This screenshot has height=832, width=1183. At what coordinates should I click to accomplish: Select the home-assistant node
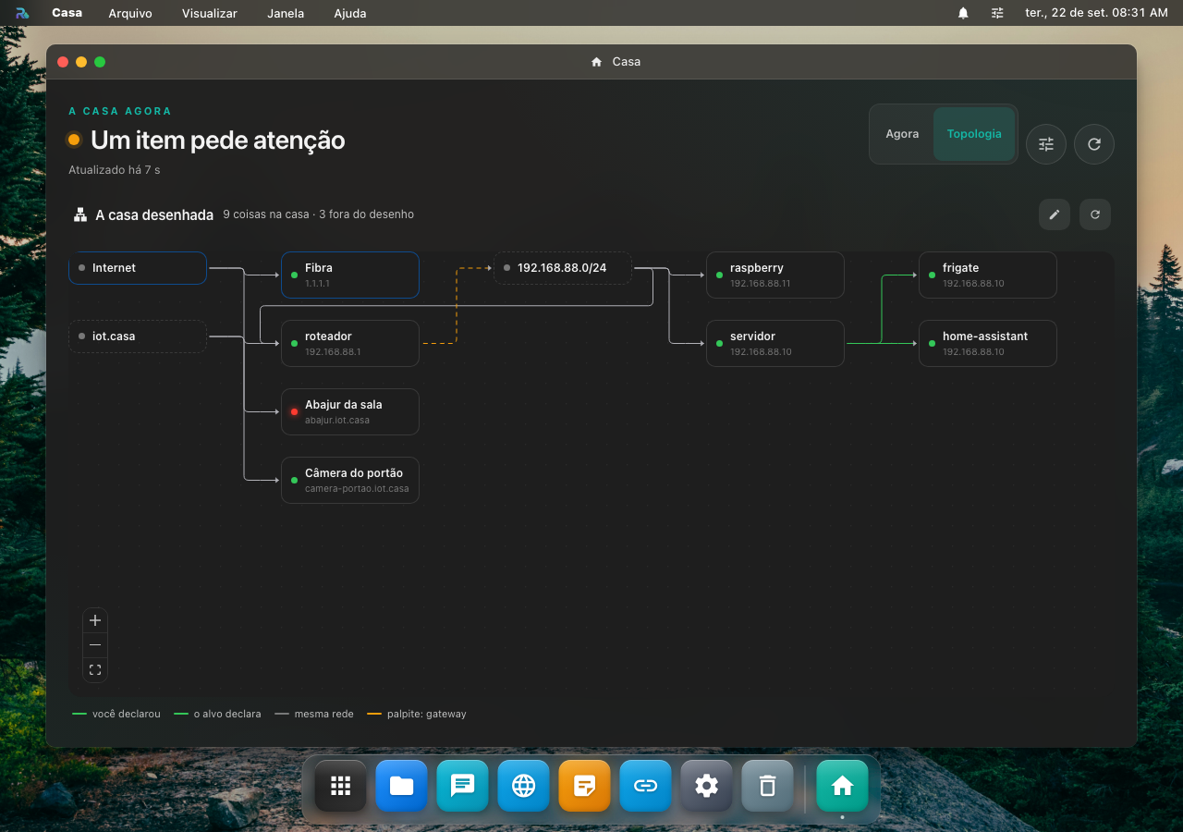[x=988, y=343]
